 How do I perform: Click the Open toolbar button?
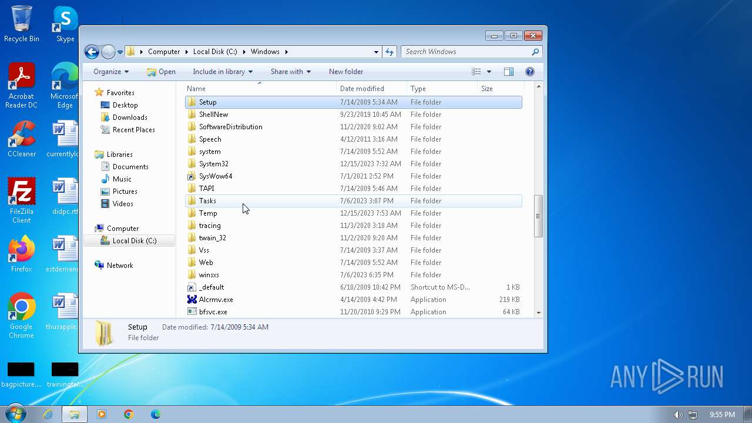pos(161,72)
